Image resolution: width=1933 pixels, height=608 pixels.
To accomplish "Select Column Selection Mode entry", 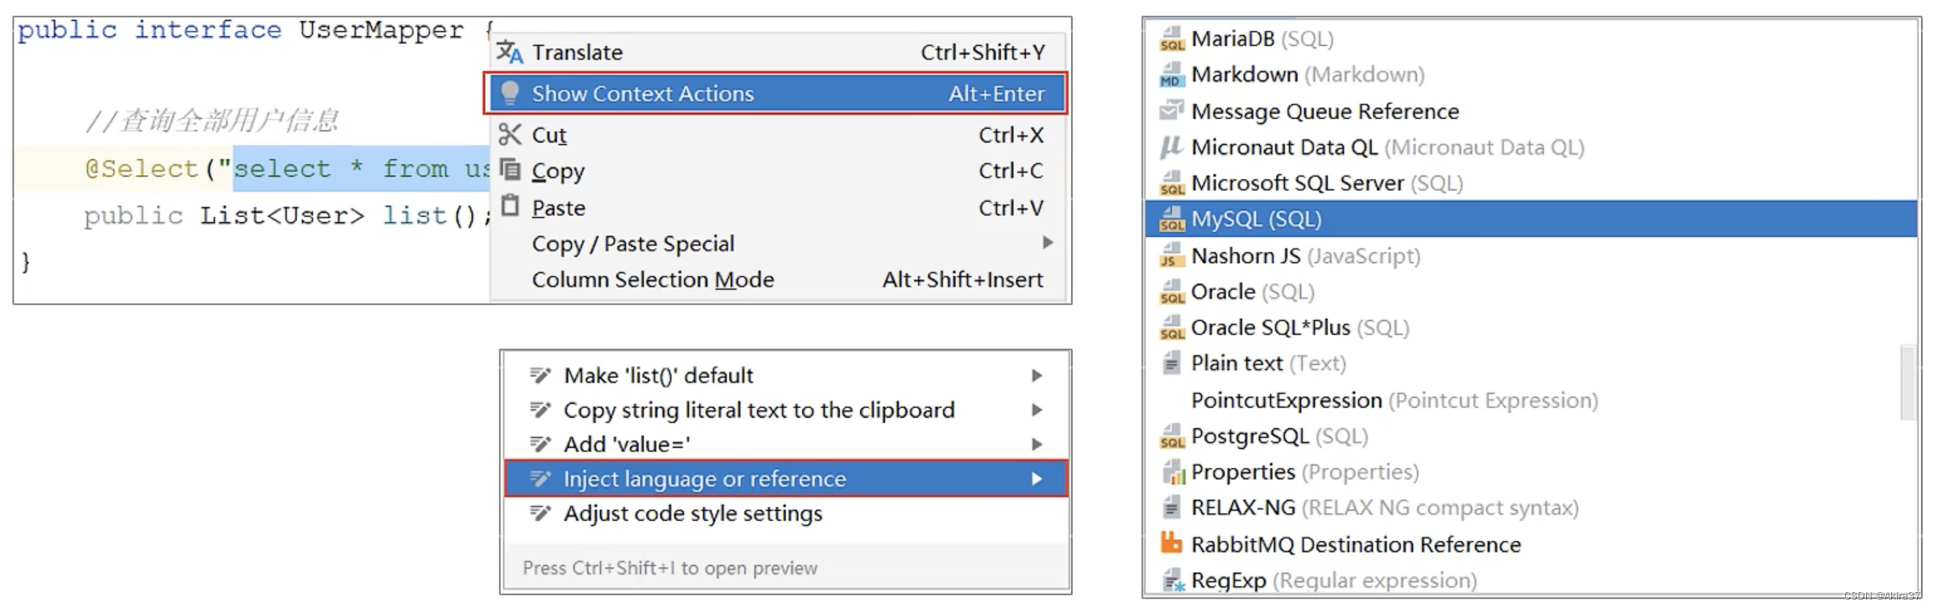I will click(777, 279).
